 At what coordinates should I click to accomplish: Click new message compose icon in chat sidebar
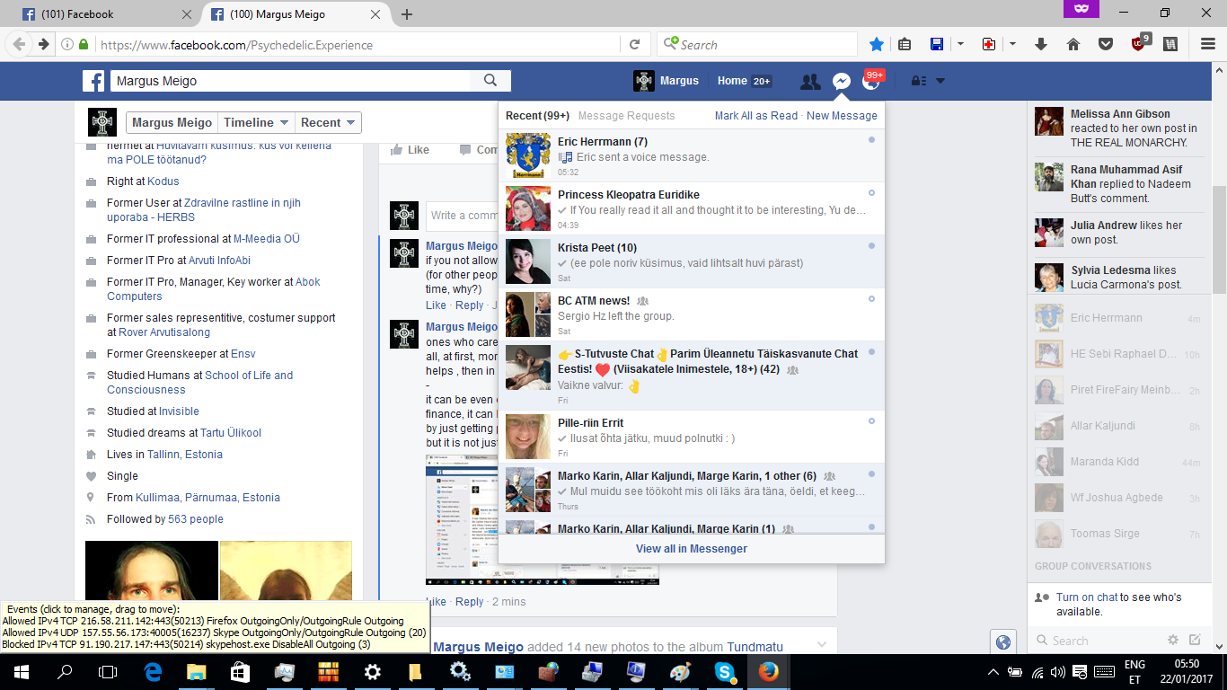pos(1195,640)
